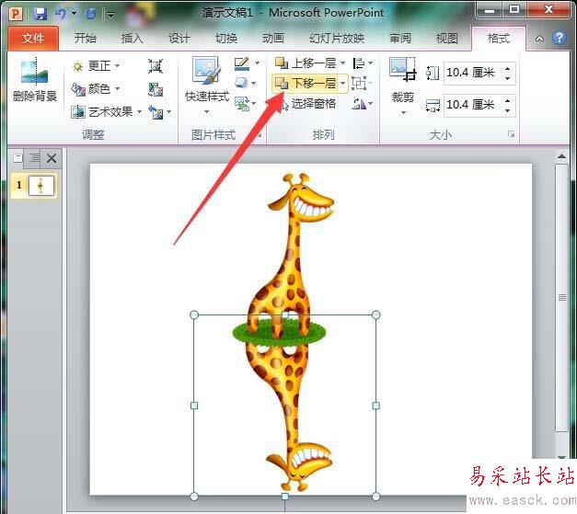Viewport: 577px width, 514px height.
Task: Click the vertical scrollbar thumb
Action: [x=562, y=298]
